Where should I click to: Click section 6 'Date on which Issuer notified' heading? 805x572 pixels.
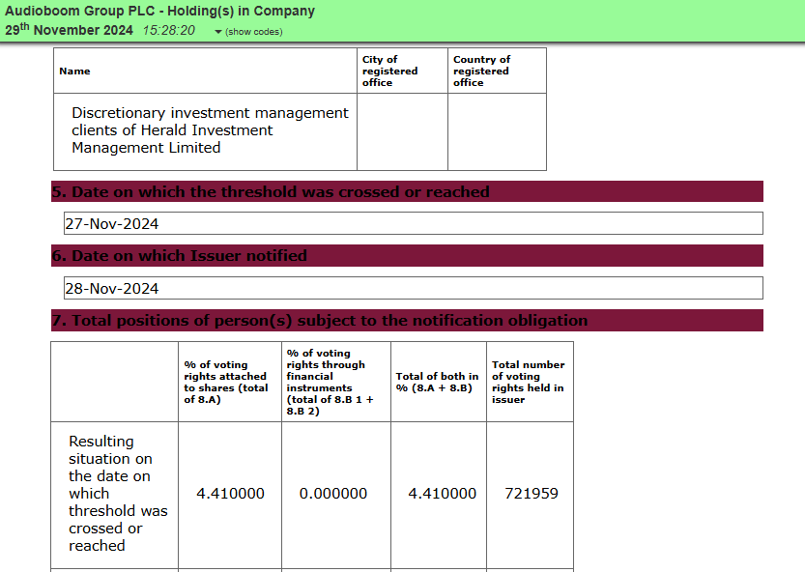[x=407, y=256]
